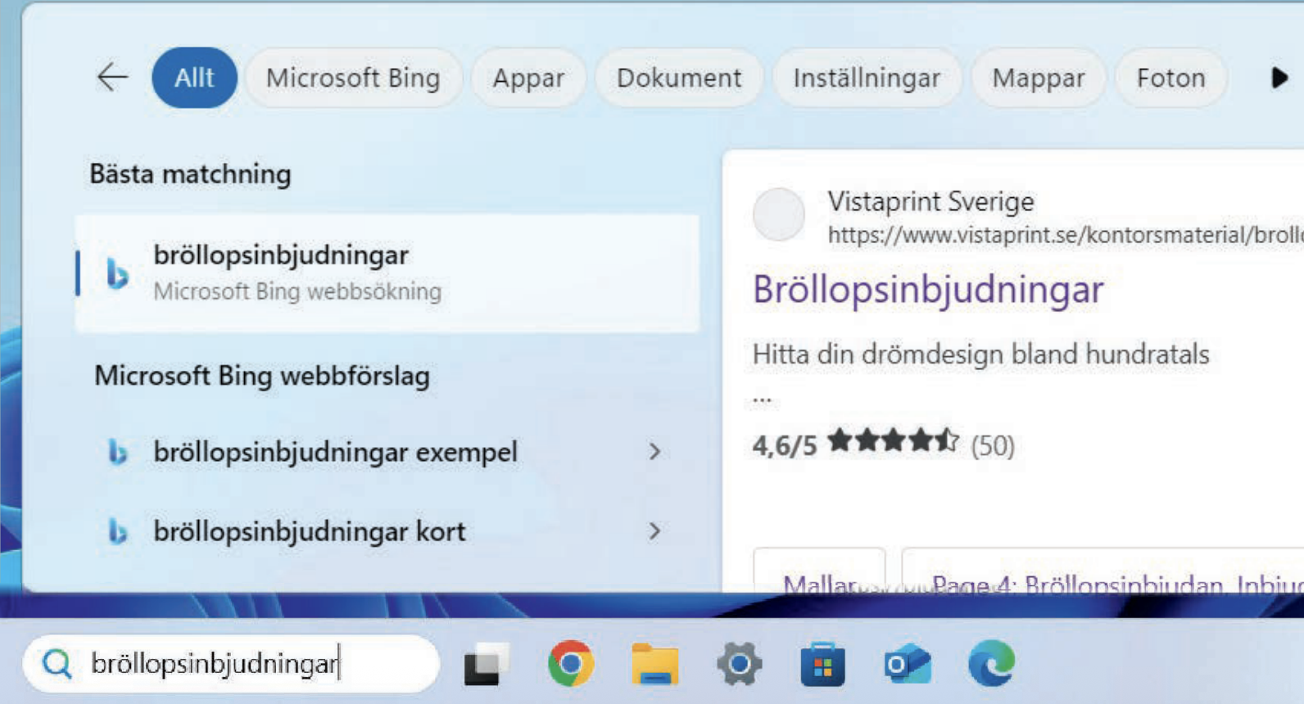Launch Outlook from the taskbar
Image resolution: width=1304 pixels, height=704 pixels.
pyautogui.click(x=907, y=663)
